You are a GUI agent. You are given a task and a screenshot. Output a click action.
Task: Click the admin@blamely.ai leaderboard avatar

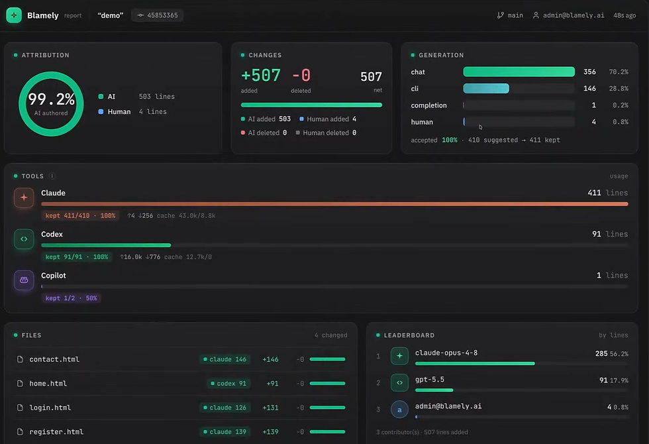[x=399, y=410]
